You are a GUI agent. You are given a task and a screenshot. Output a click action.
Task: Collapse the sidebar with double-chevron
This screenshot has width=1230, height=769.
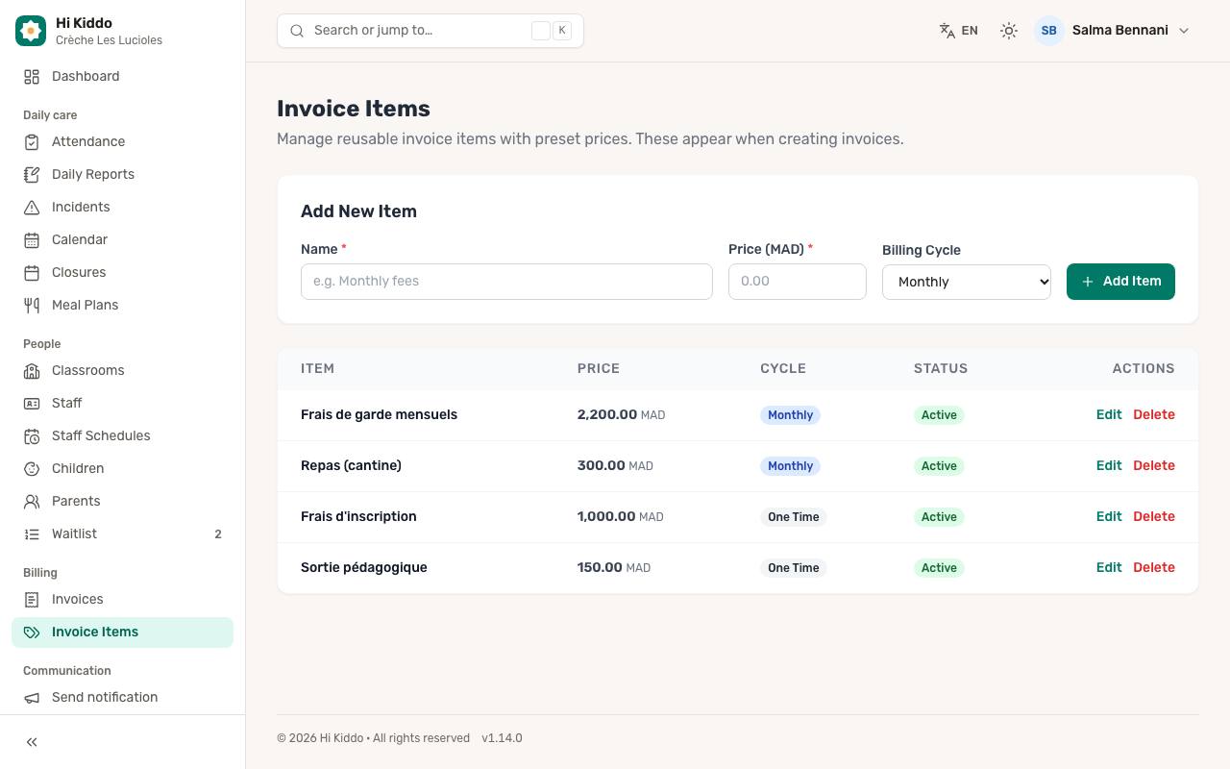[x=32, y=742]
